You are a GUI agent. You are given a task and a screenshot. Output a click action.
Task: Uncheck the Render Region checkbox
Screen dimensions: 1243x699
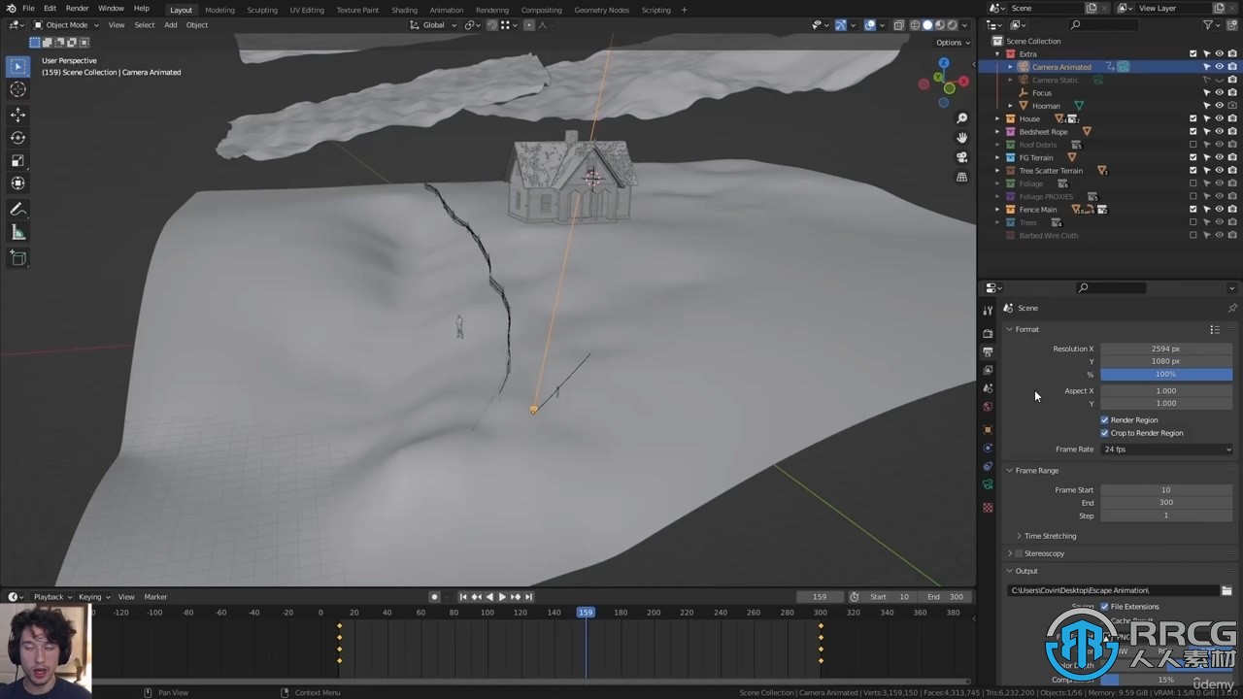(x=1104, y=420)
